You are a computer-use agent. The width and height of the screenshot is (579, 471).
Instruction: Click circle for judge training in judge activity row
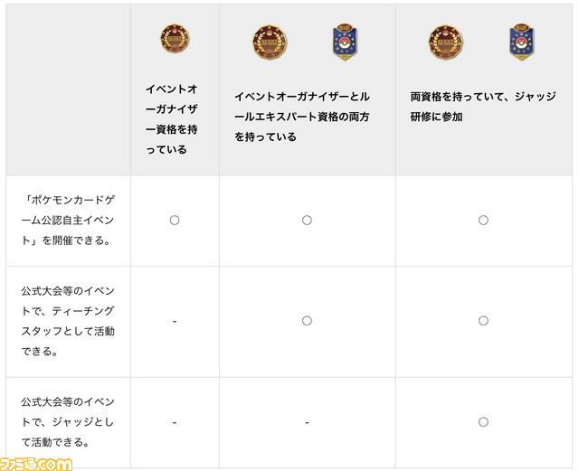pyautogui.click(x=483, y=422)
